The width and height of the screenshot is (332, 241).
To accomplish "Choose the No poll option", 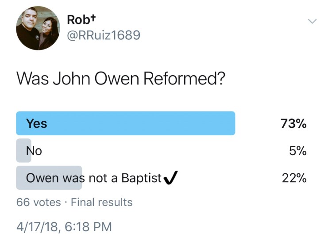I will (x=34, y=151).
